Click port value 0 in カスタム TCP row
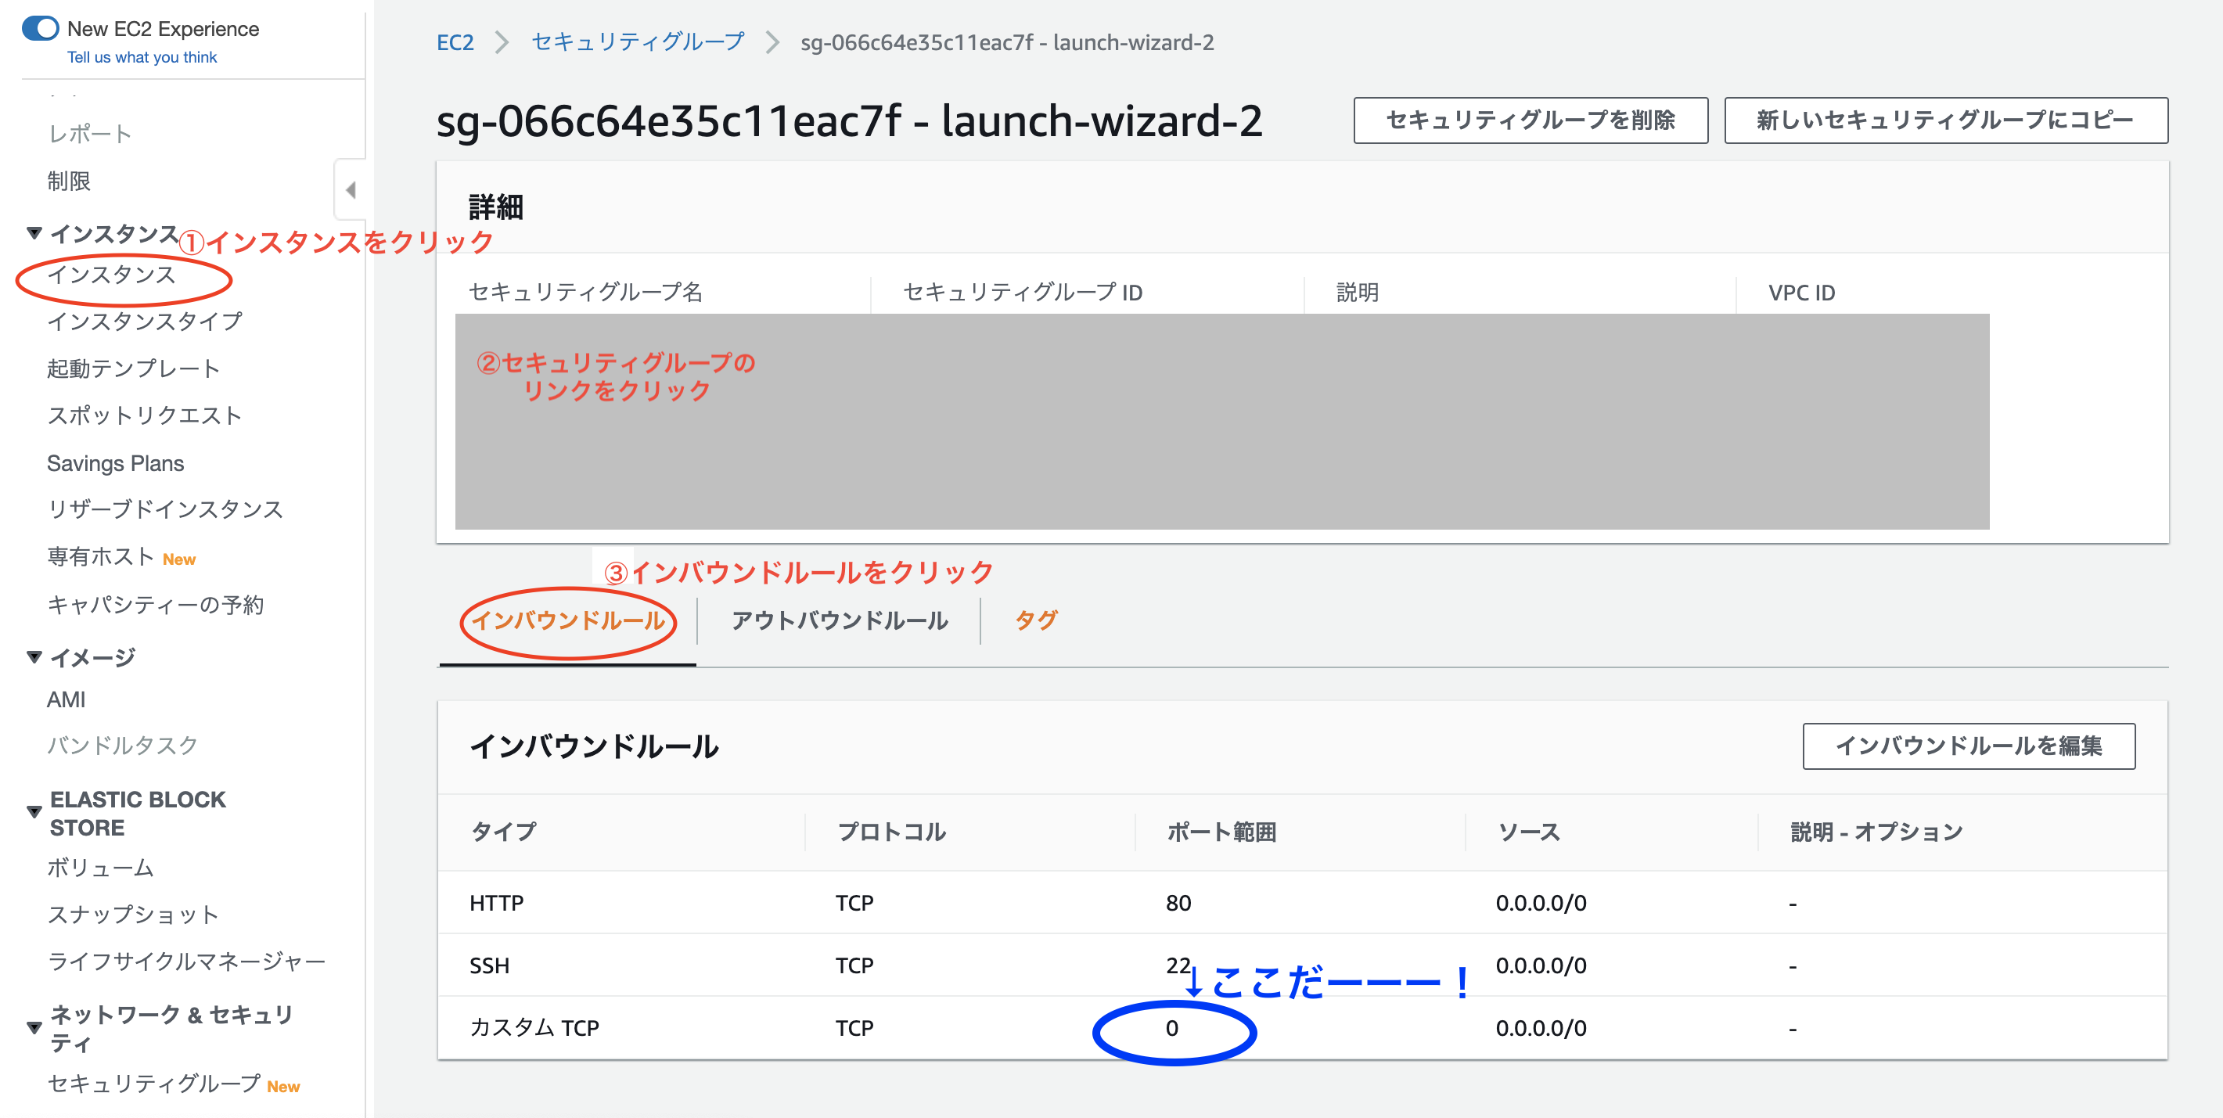This screenshot has height=1118, width=2223. (1172, 1027)
